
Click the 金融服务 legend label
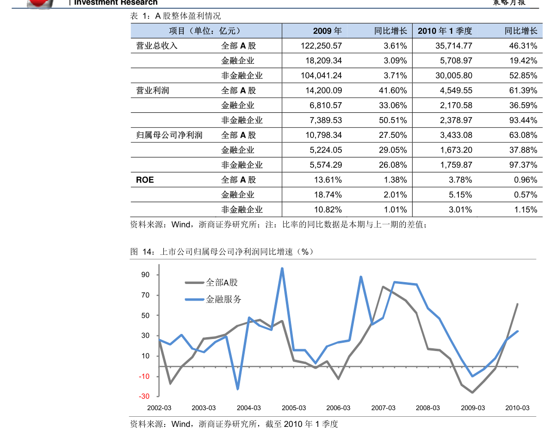click(223, 300)
